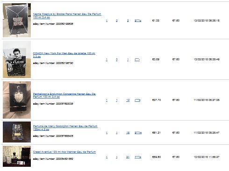
Task: Click the COACH For Men product thumbnail
Action: [x=17, y=59]
